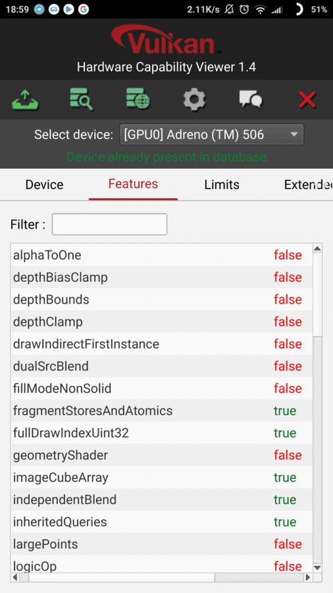This screenshot has width=333, height=593.
Task: Tap the Wi-Fi status icon
Action: [260, 10]
